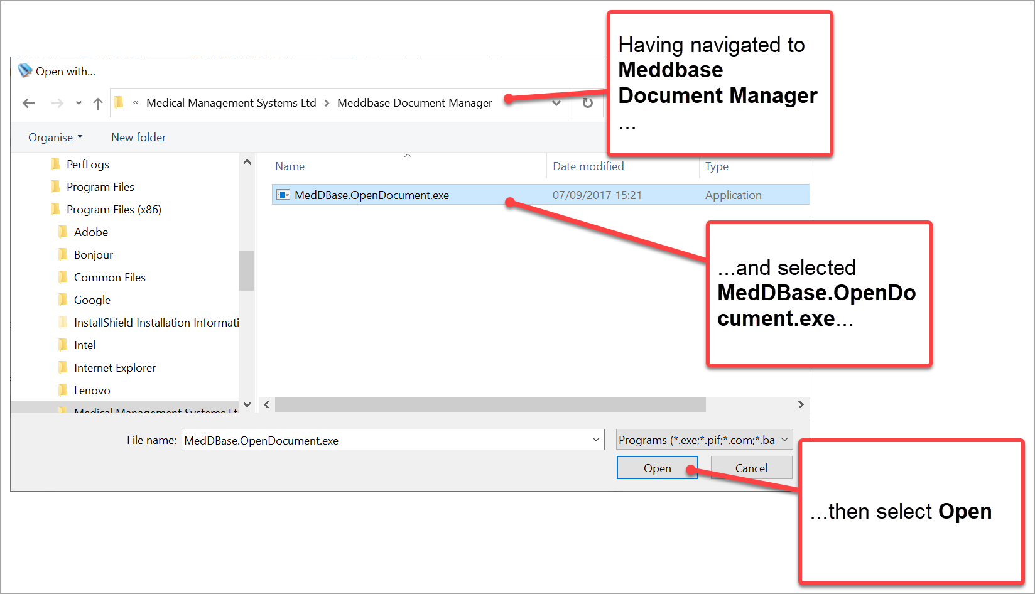Click the Common Files folder icon
This screenshot has width=1035, height=594.
point(63,277)
